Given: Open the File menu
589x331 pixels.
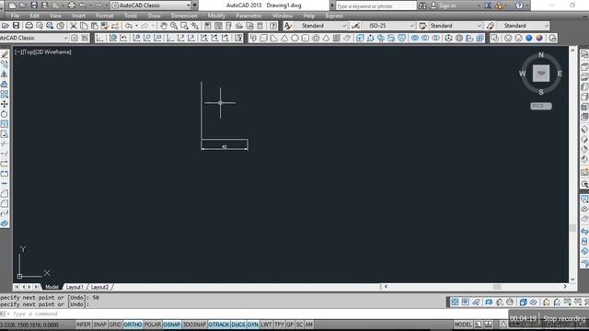Looking at the screenshot, I should [x=15, y=16].
